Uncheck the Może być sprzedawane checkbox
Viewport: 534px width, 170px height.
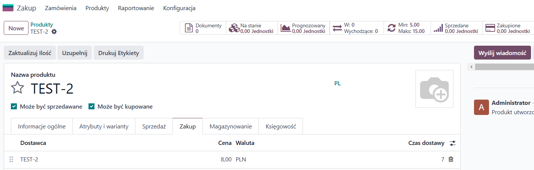[x=14, y=107]
